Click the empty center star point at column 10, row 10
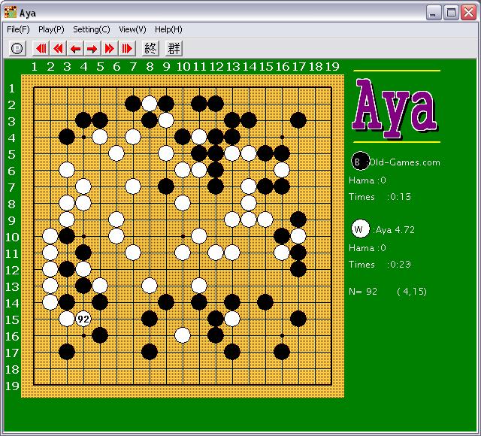 click(x=183, y=236)
